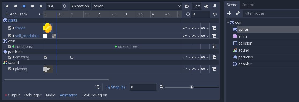Stop animation playback
This screenshot has height=102, width=299.
tap(24, 6)
